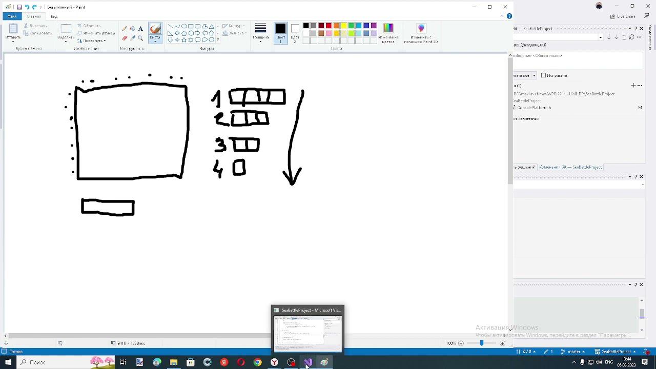Open the branch dropdown in Git panel
Image resolution: width=656 pixels, height=369 pixels.
click(x=601, y=37)
